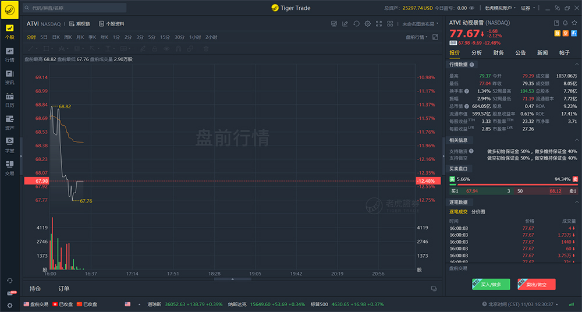
Task: Click the blue lightning quick-trade badge
Action: pyautogui.click(x=574, y=33)
